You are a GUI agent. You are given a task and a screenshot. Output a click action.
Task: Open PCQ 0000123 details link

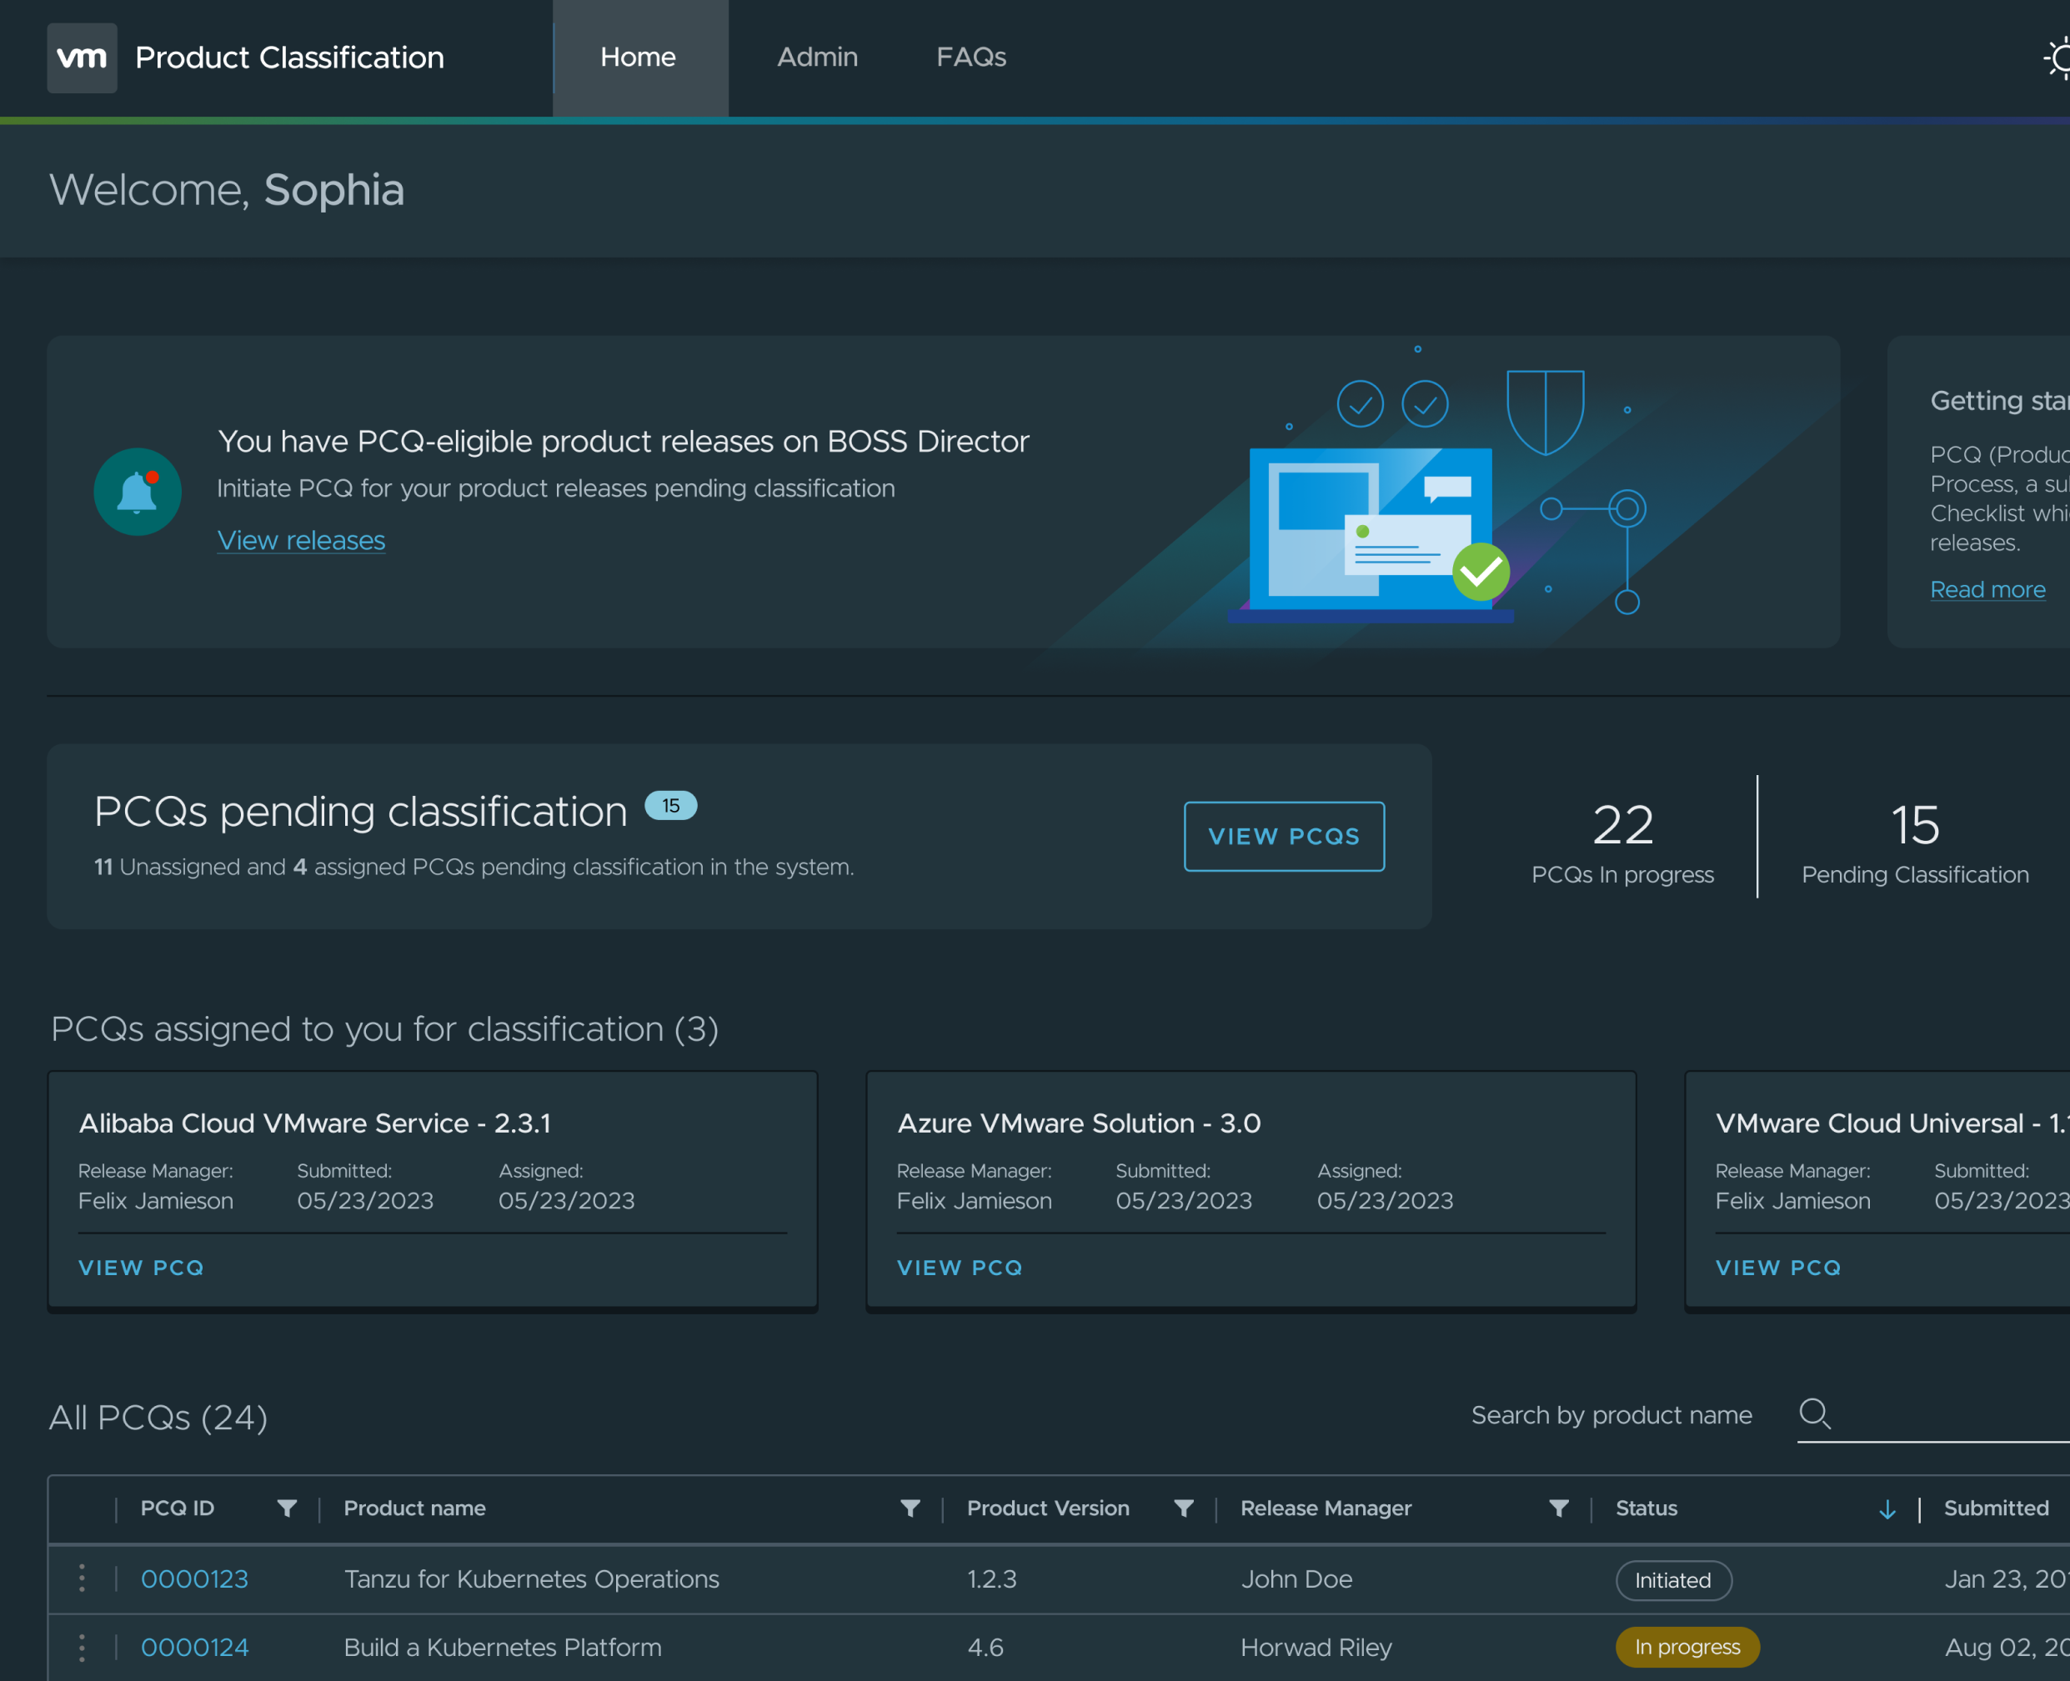(x=195, y=1578)
